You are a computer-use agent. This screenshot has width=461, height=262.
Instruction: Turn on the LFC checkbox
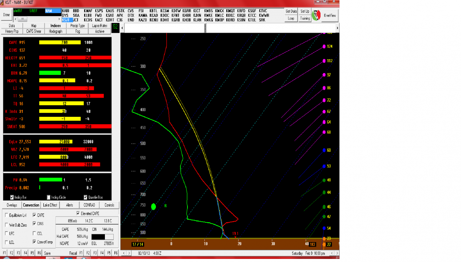7,233
